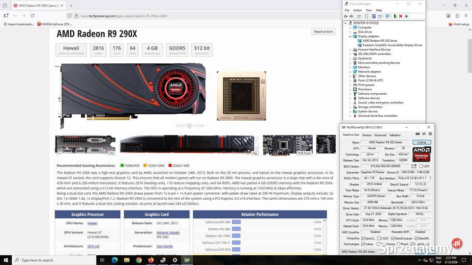The image size is (472, 265).
Task: Expand the Keyboards node
Action: pyautogui.click(x=350, y=58)
